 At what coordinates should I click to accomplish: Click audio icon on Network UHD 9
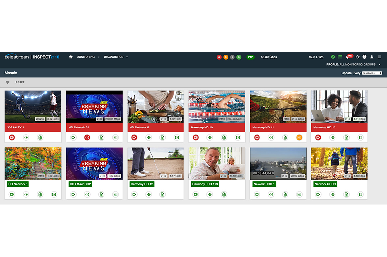click(332, 194)
